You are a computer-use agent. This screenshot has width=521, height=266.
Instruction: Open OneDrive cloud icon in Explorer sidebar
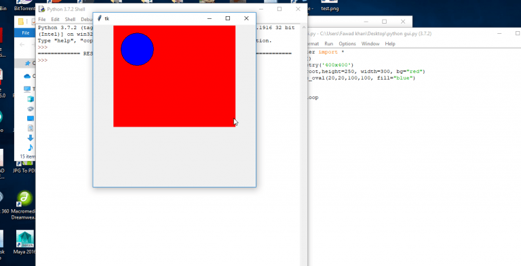point(27,76)
